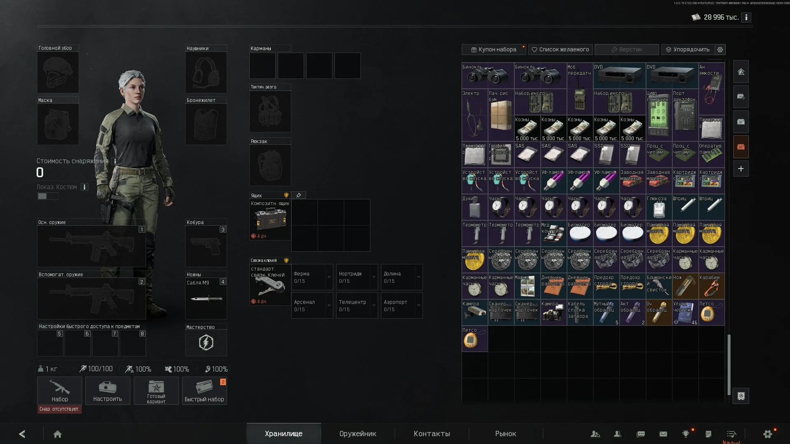Open sort settings gear beside Упорядочить
This screenshot has width=790, height=444.
tap(720, 49)
